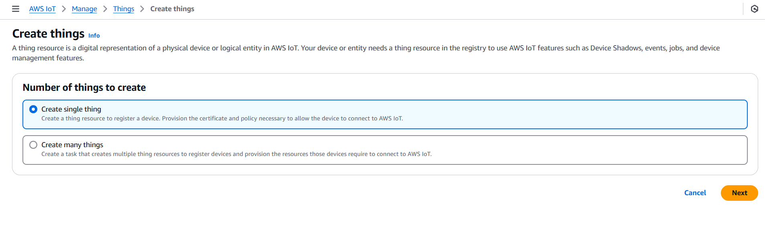The image size is (765, 232).
Task: Go to AWS IoT breadcrumb link
Action: (x=43, y=9)
